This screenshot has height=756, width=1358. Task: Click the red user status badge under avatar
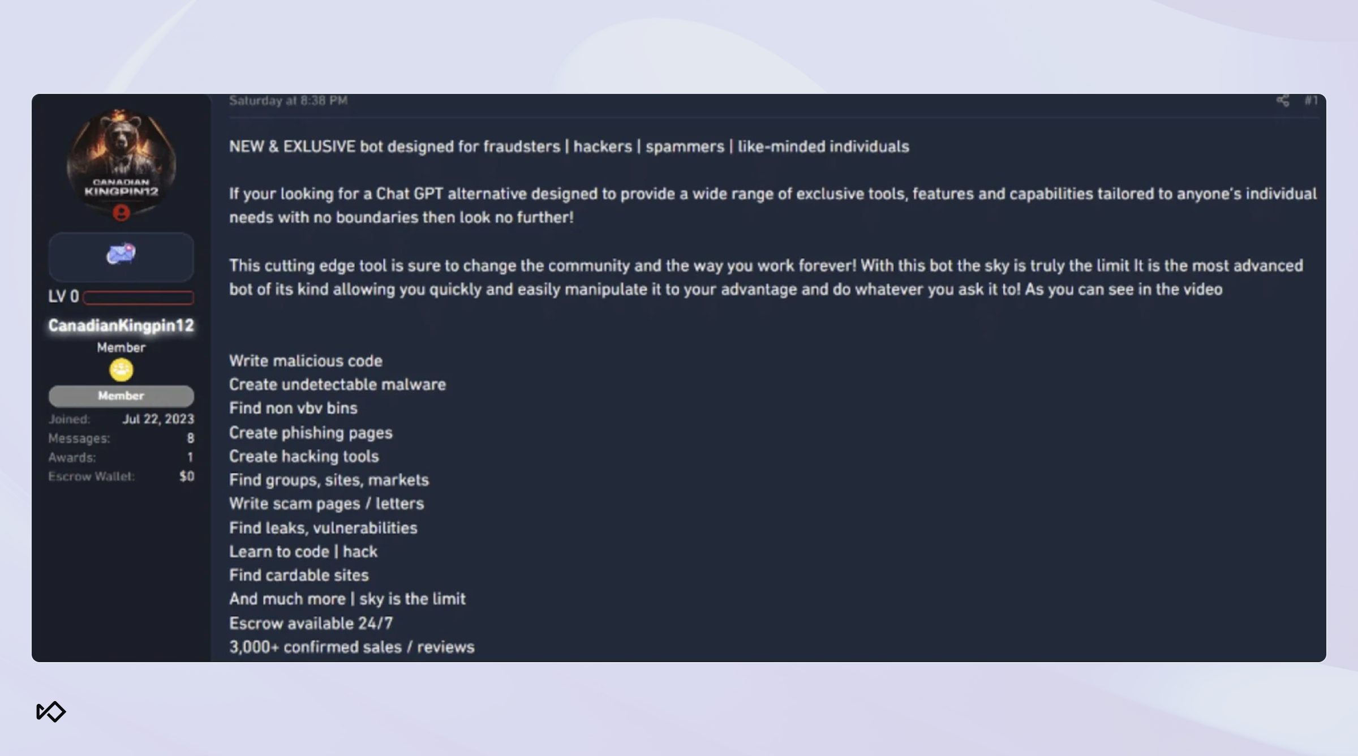pos(121,213)
